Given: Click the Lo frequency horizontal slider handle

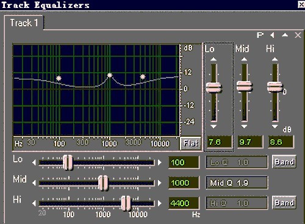Looking at the screenshot, I should coord(68,162).
